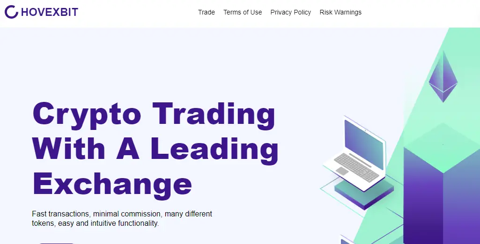
Task: Click the Ethereum diamond icon
Action: pyautogui.click(x=443, y=76)
